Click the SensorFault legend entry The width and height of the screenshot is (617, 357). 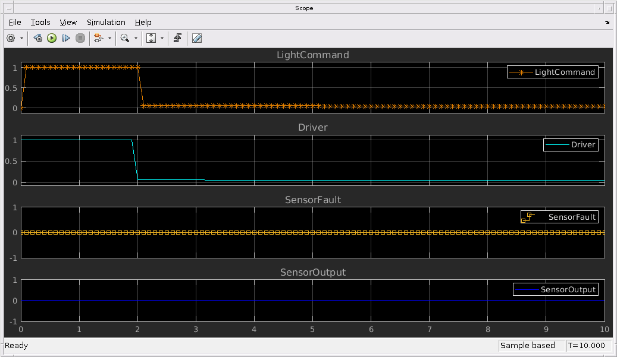click(x=559, y=217)
